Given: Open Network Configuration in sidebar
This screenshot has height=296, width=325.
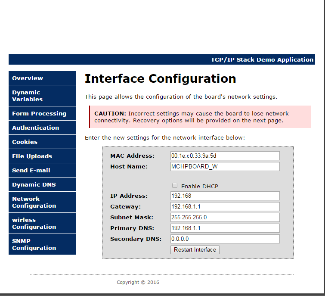Looking at the screenshot, I should [x=42, y=202].
